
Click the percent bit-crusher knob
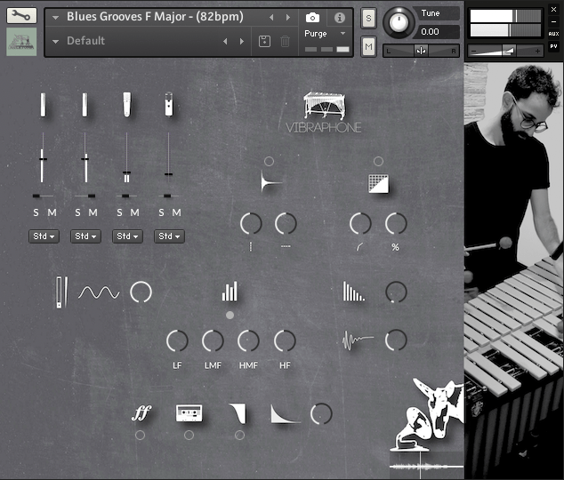pos(396,223)
